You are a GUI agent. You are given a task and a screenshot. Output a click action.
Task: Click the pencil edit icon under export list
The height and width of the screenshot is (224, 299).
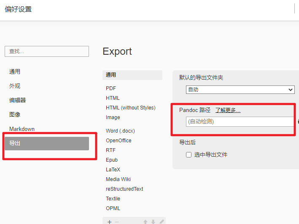[x=161, y=221]
